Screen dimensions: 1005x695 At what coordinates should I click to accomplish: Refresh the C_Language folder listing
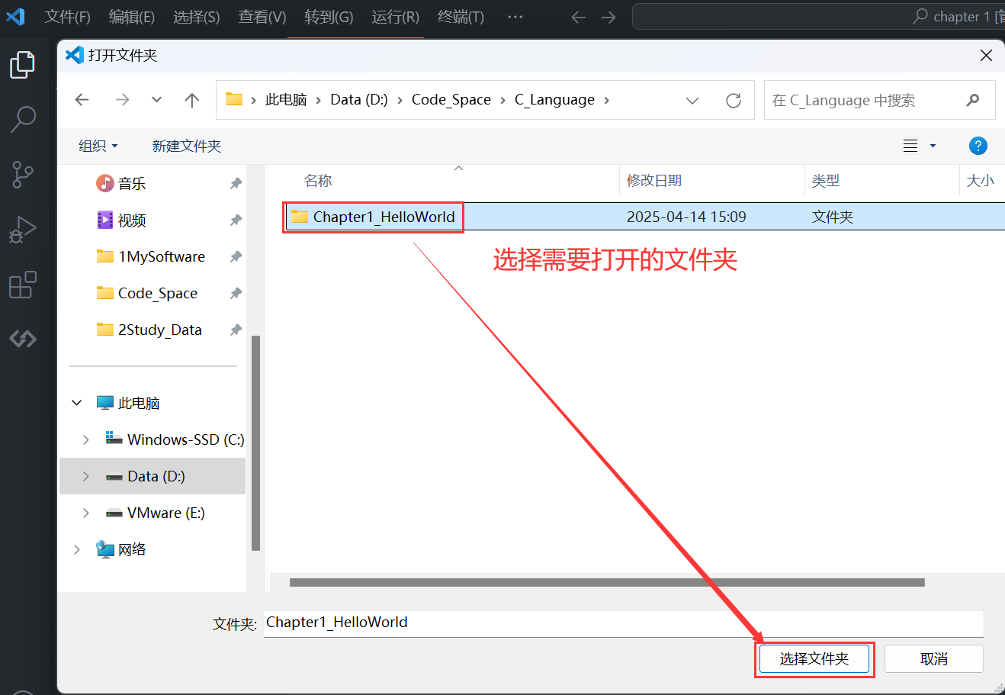pyautogui.click(x=733, y=99)
